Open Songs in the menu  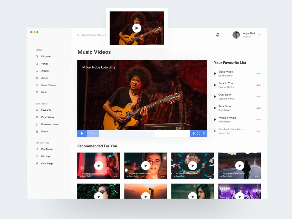tap(44, 64)
